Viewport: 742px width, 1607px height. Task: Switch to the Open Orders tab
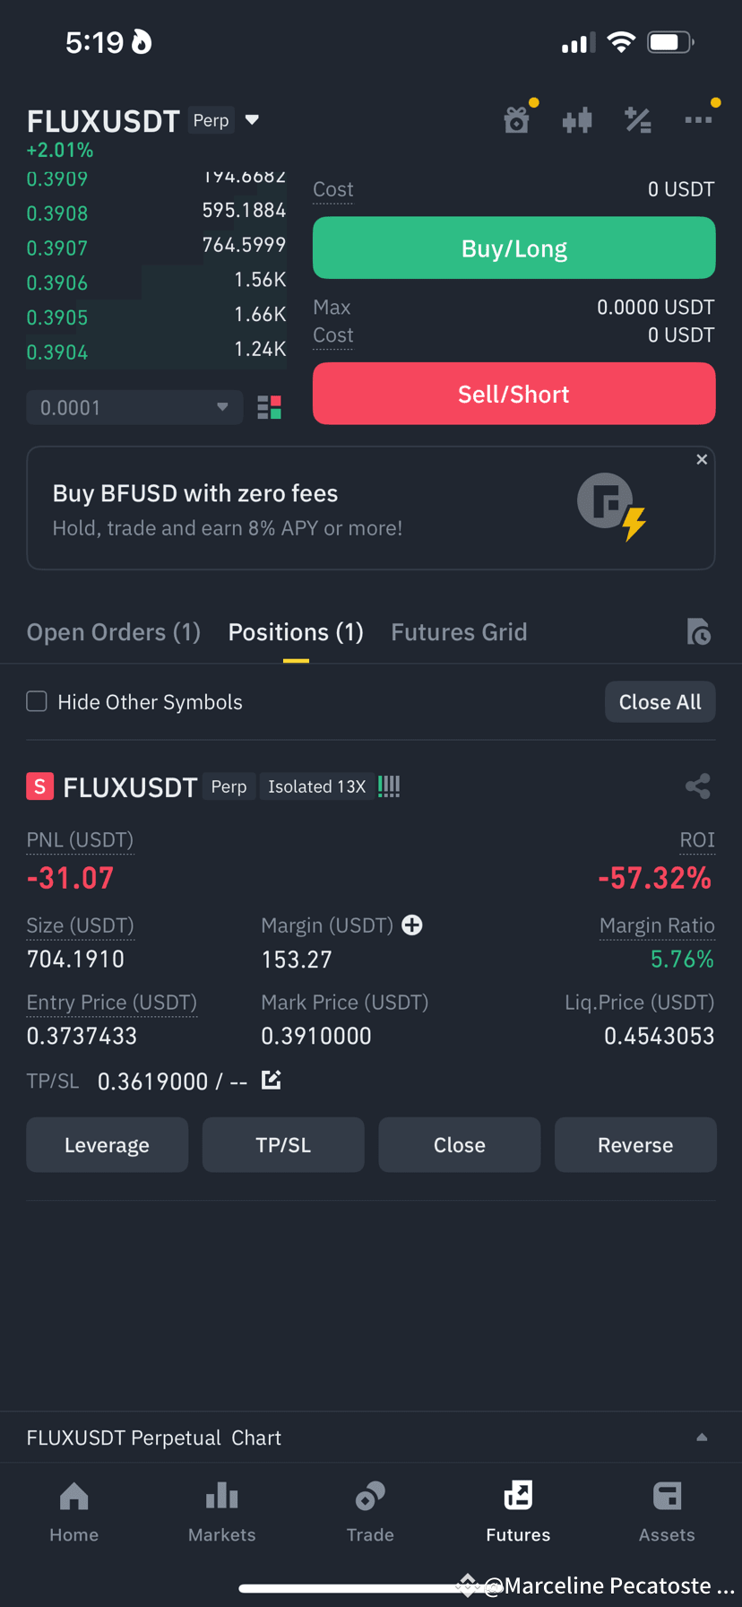(113, 632)
